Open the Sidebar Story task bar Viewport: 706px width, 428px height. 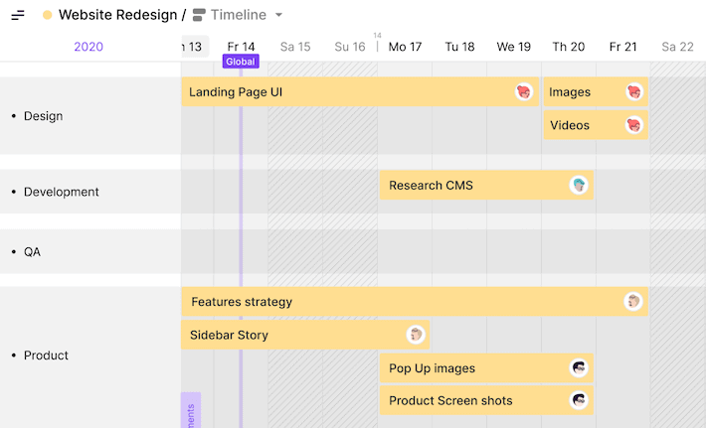(305, 335)
